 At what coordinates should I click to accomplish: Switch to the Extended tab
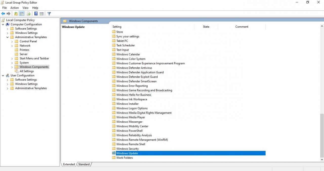(69, 164)
